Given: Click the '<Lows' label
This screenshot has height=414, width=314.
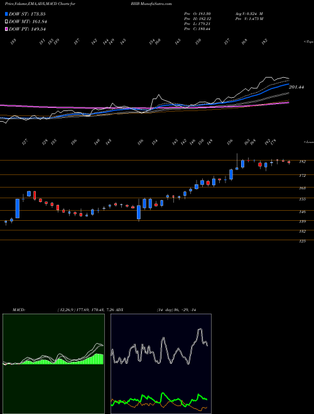Looking at the screenshot, I should click(x=308, y=142).
